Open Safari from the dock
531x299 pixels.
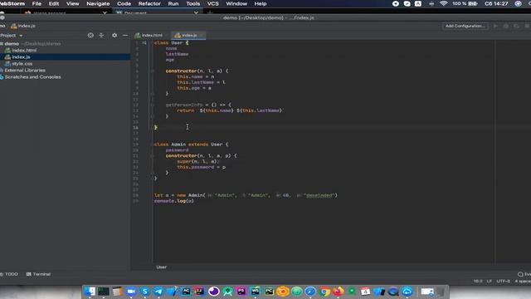point(310,292)
